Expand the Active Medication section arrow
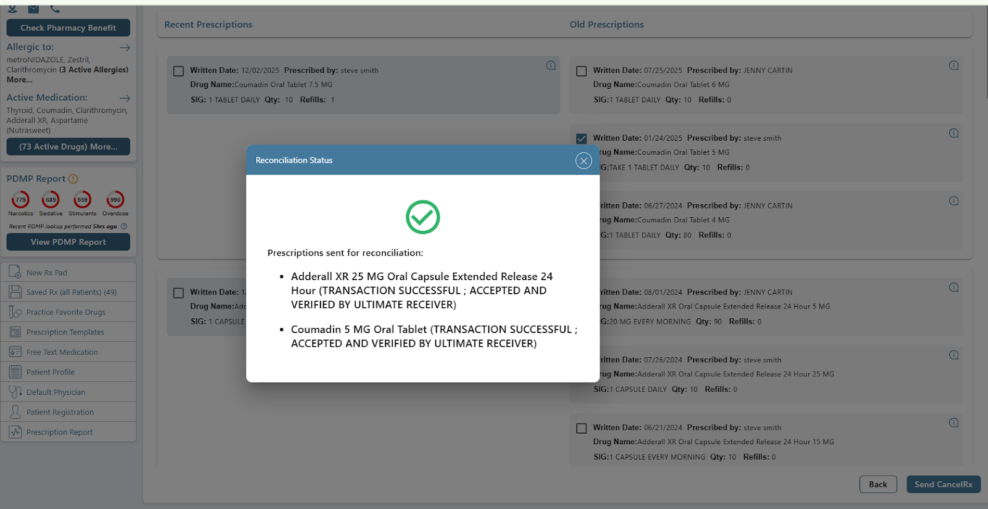 tap(125, 98)
